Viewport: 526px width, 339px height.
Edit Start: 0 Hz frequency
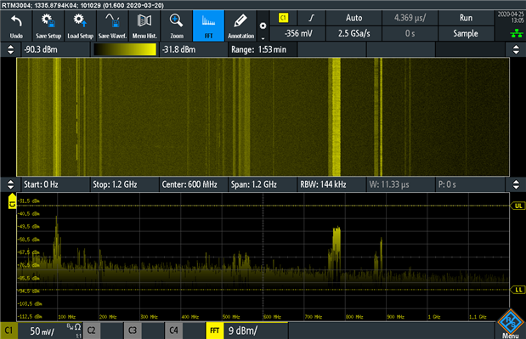pos(56,184)
